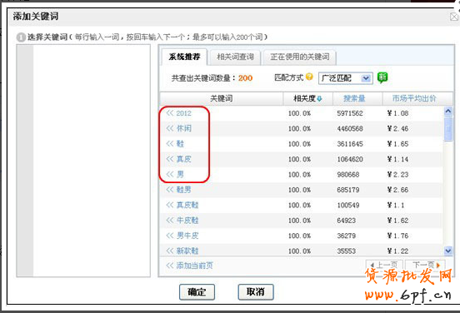Click the 取消 button

coord(256,292)
